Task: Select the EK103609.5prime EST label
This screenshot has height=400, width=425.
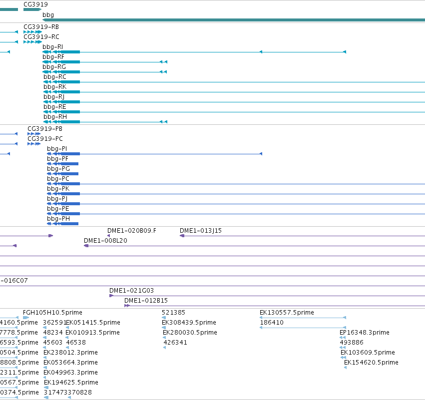Action: (368, 353)
